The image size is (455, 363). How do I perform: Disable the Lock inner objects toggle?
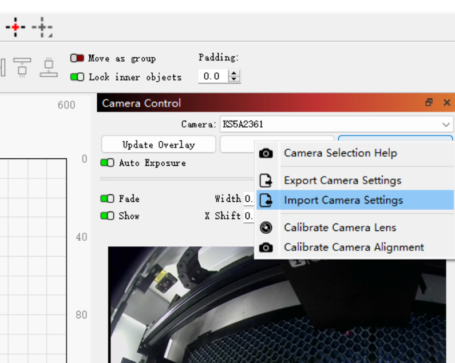click(x=77, y=77)
